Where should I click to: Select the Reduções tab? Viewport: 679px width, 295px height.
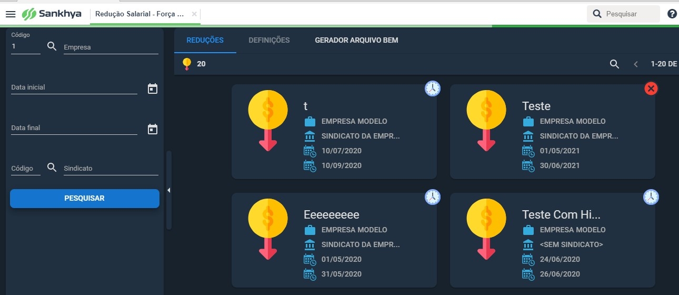(205, 40)
